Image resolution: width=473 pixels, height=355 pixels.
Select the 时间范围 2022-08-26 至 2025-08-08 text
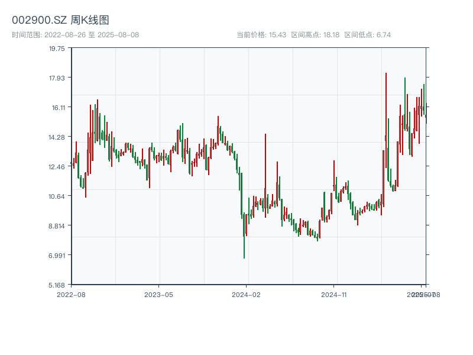click(x=76, y=35)
